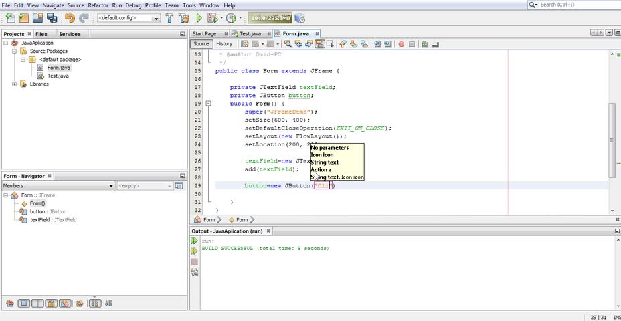Click Find Next Occurrence icon

309,44
